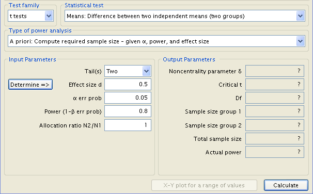Click the Df output box
313x194 pixels.
click(275, 98)
